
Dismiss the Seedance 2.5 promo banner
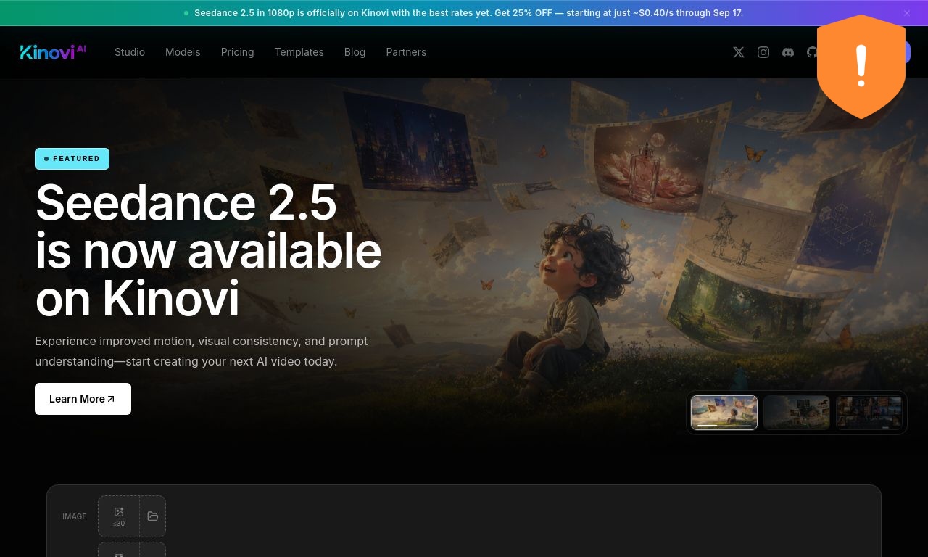pos(907,13)
